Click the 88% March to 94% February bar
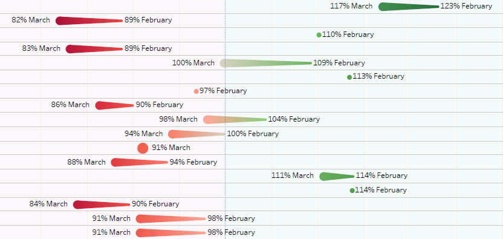The image size is (503, 239). tap(140, 162)
